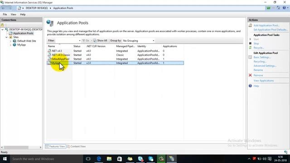Viewport: 290px width, 163px height.
Task: Click the red Remove X icon
Action: point(250,75)
